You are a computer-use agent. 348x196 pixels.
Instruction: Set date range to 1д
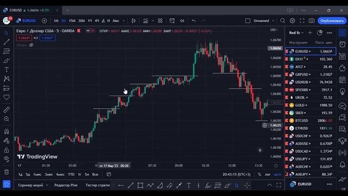(20, 174)
